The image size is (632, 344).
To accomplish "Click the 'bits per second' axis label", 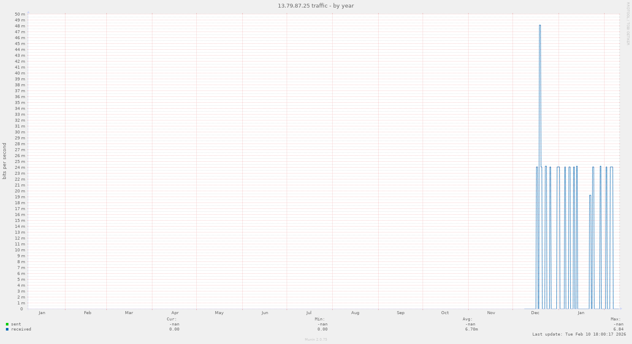I will tap(5, 161).
